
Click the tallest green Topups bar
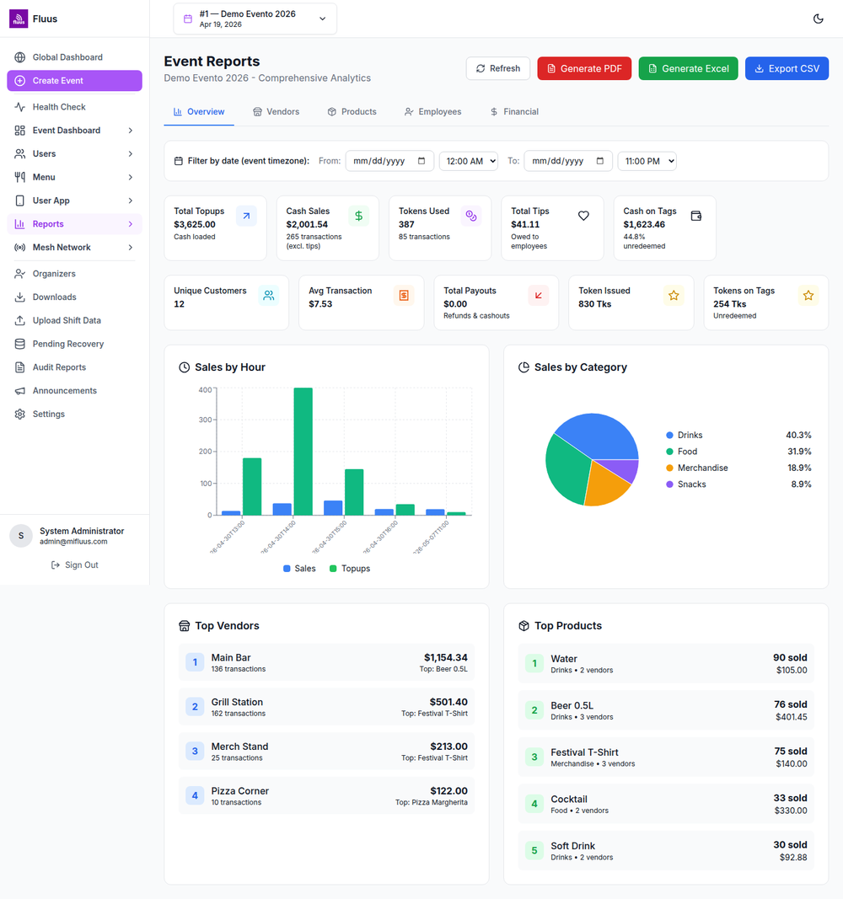[303, 452]
